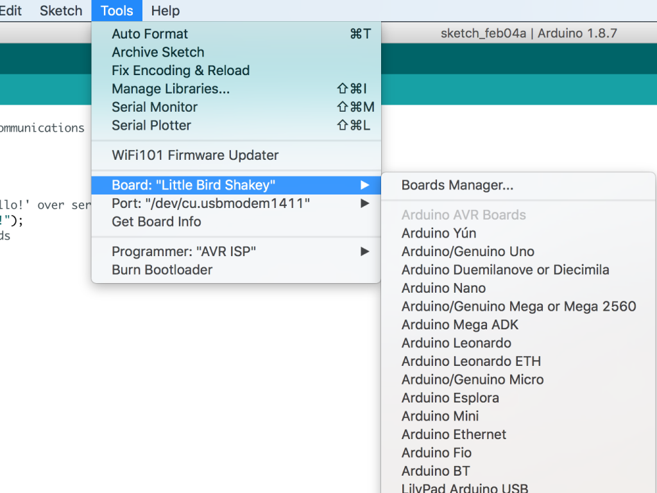657x493 pixels.
Task: Click Get Board Info
Action: pyautogui.click(x=236, y=221)
